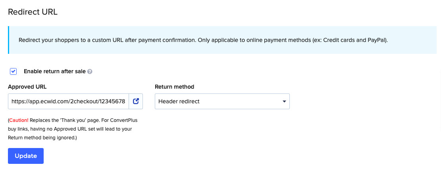This screenshot has height=169, width=441.
Task: Click the 'Return method being ignored' text line
Action: click(42, 138)
